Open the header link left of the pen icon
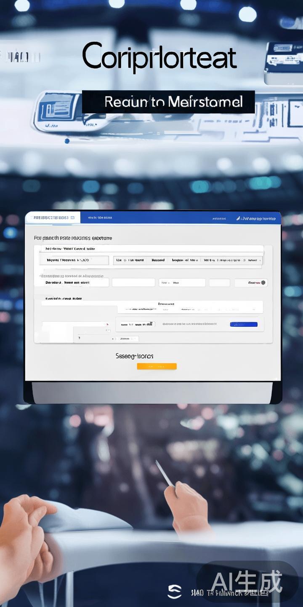The image size is (303, 607). point(219,219)
